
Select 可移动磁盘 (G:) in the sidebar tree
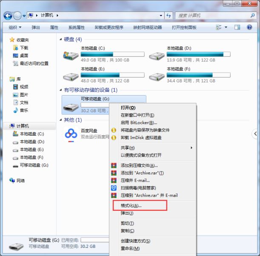[31, 165]
